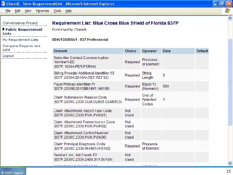Click scrollbar up arrow

point(230,18)
